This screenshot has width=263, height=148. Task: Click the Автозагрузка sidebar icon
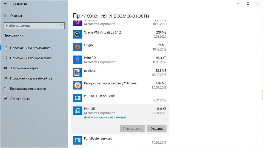(x=5, y=99)
